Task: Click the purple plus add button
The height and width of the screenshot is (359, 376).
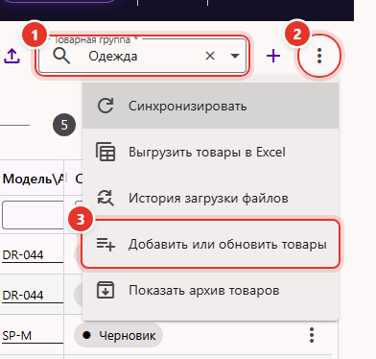Action: coord(273,56)
